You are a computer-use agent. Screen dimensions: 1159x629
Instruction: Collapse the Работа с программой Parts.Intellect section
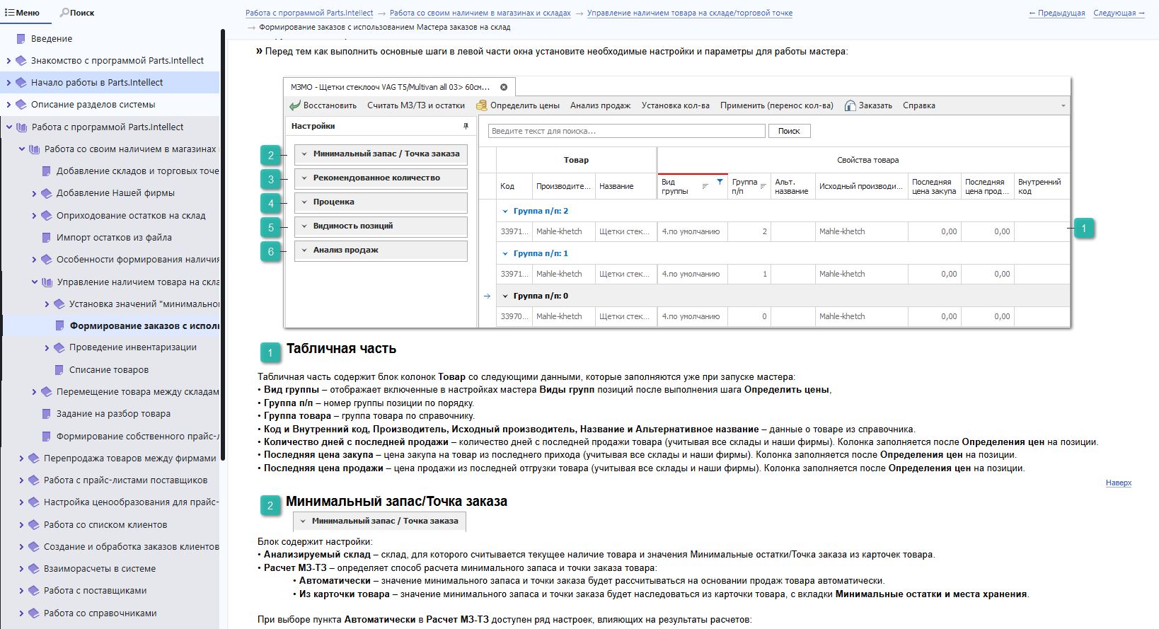(8, 127)
